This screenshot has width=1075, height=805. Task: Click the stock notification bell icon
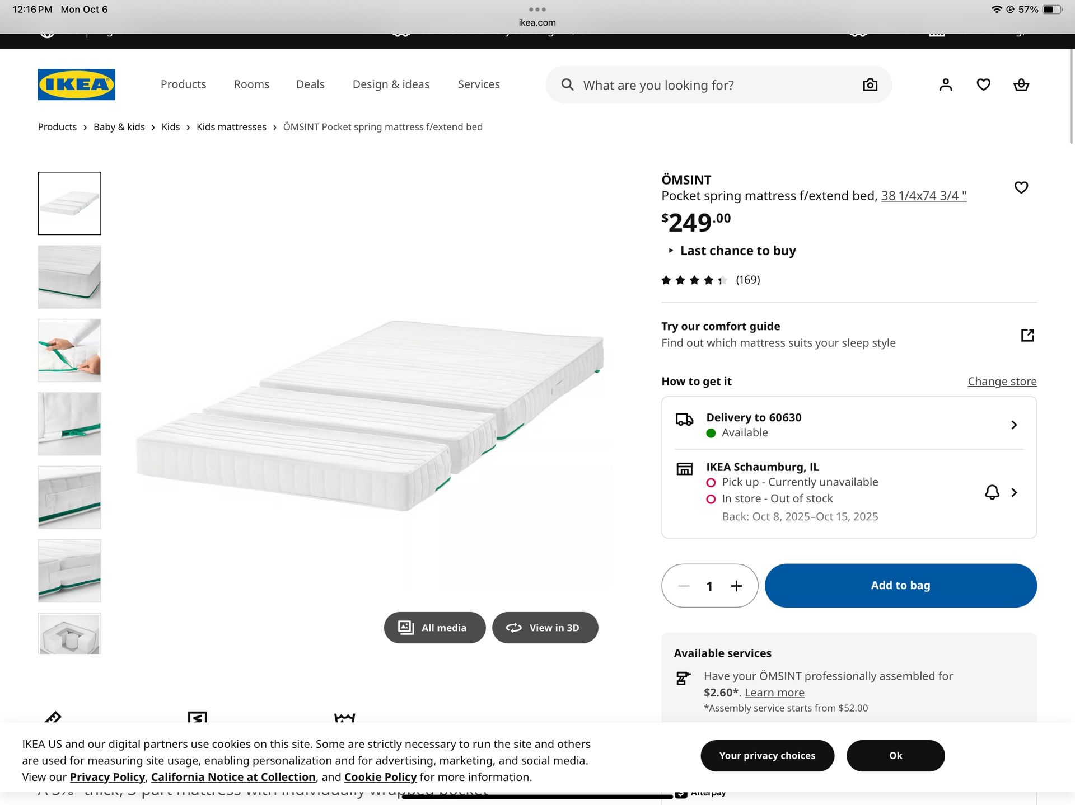click(x=992, y=492)
